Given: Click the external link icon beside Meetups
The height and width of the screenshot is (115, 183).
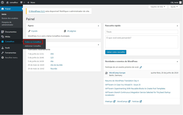Looking at the screenshot, I should click(x=114, y=102).
